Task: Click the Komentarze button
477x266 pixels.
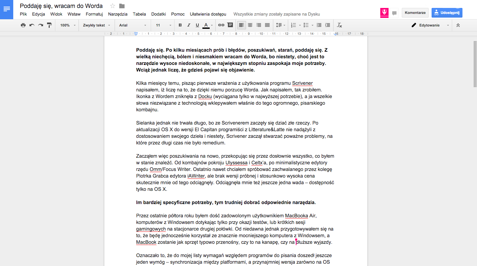Action: pyautogui.click(x=415, y=13)
